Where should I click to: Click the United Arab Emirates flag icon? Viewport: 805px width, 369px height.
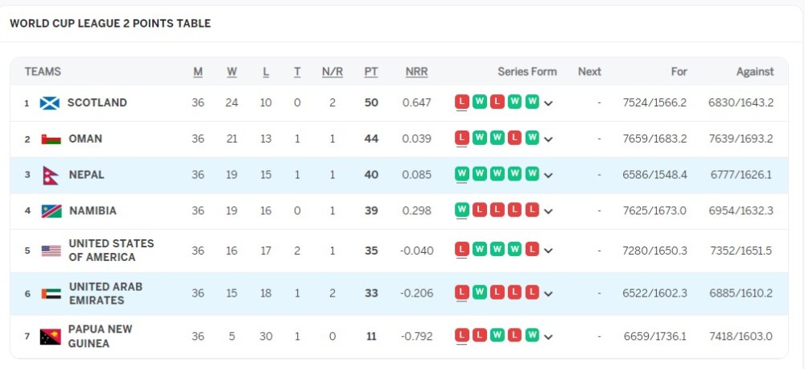pos(52,293)
